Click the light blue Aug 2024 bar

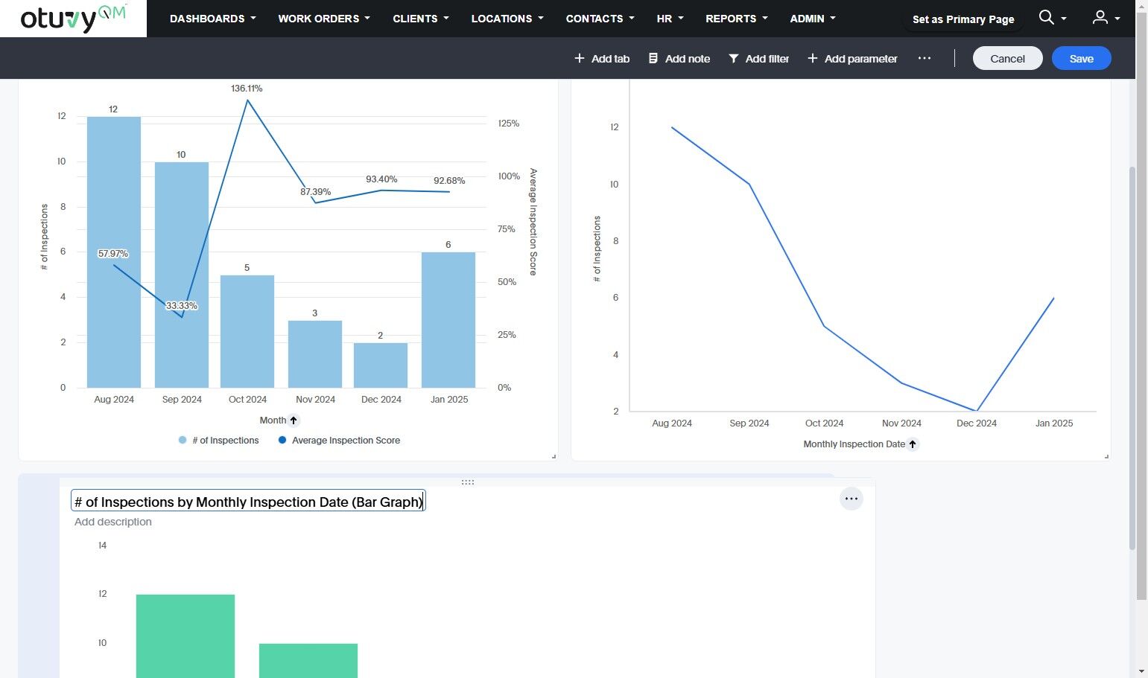click(x=114, y=252)
